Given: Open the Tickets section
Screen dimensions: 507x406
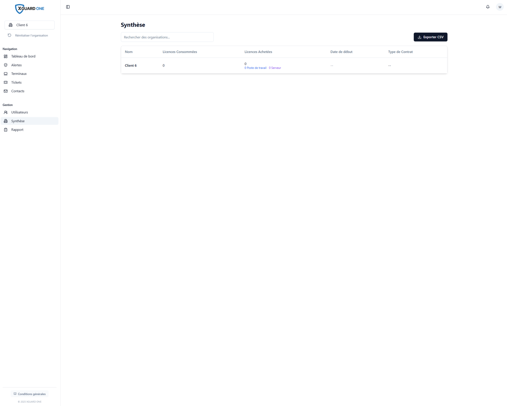Looking at the screenshot, I should (x=29, y=83).
